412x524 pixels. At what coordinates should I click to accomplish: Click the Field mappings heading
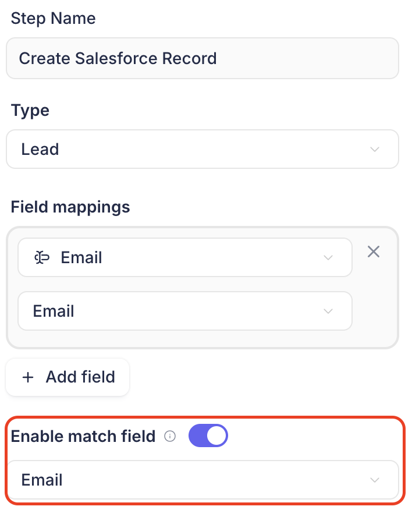[x=70, y=207]
